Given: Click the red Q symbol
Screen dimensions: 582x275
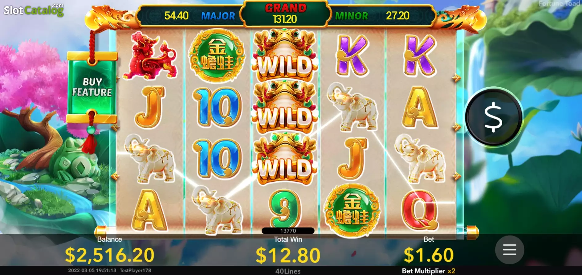Looking at the screenshot, I should [419, 210].
